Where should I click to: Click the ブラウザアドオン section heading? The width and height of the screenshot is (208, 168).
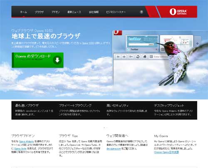click(23, 136)
